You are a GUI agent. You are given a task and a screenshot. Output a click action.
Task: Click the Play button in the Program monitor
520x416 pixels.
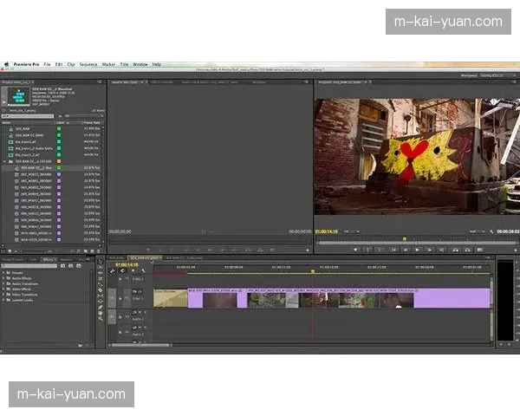coord(417,250)
